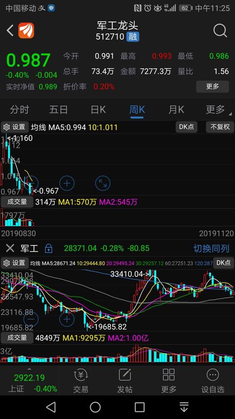Tap the 0.987 current price
The height and width of the screenshot is (419, 235).
point(28,60)
